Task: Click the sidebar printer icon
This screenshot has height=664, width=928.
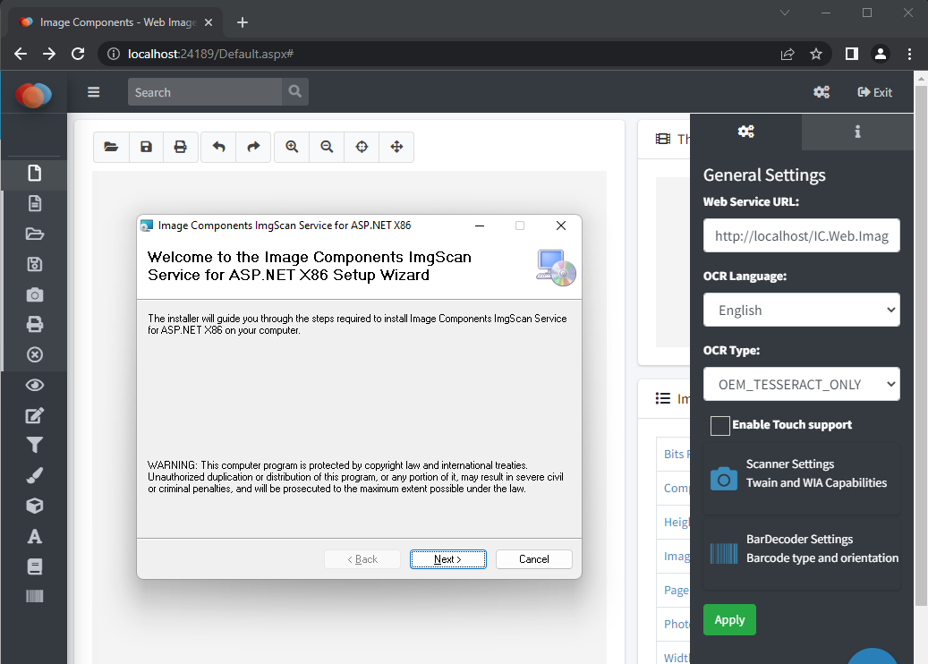Action: tap(34, 324)
